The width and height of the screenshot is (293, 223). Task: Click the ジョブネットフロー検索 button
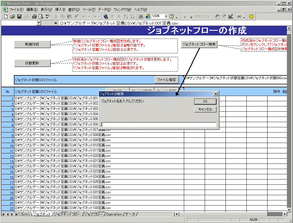pyautogui.click(x=199, y=44)
